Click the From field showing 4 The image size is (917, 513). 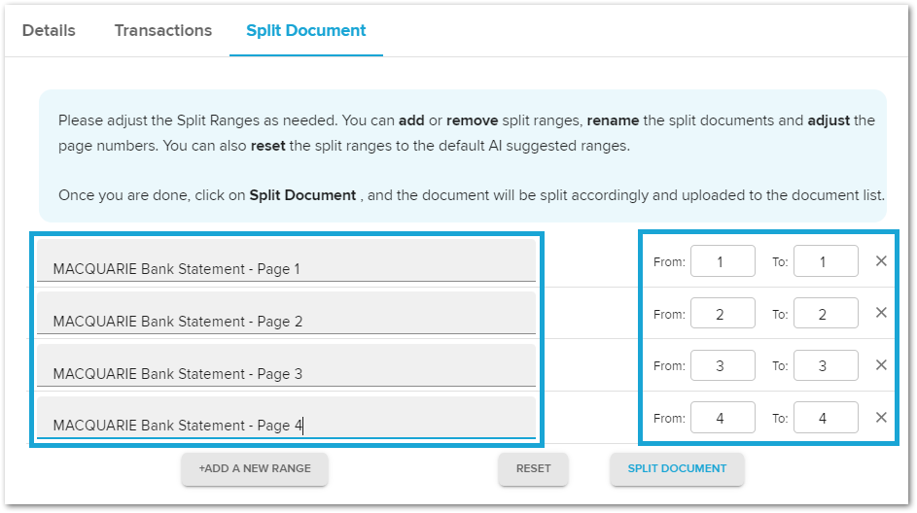tap(723, 417)
